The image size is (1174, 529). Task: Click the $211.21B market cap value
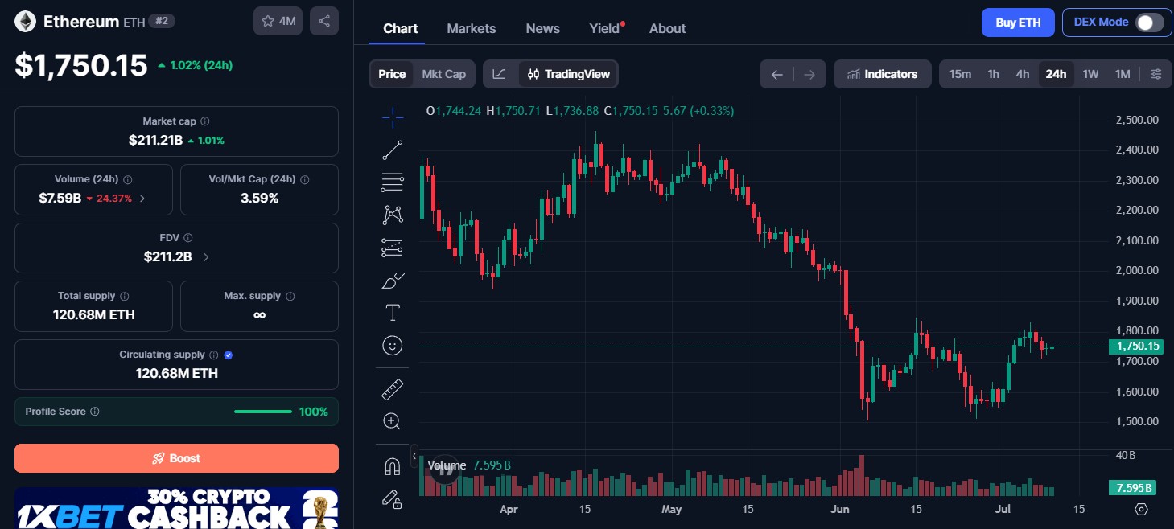[155, 140]
